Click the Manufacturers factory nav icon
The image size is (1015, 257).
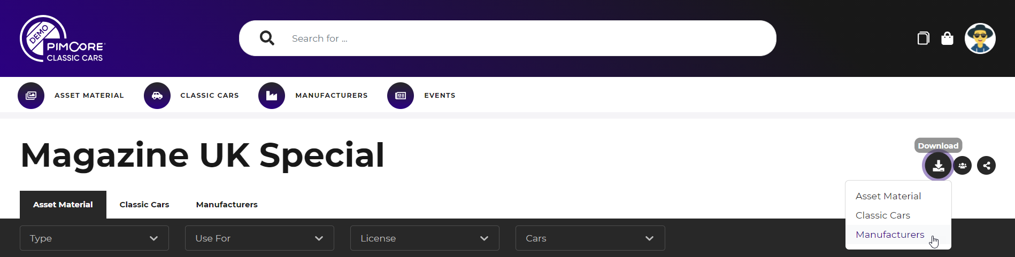272,96
